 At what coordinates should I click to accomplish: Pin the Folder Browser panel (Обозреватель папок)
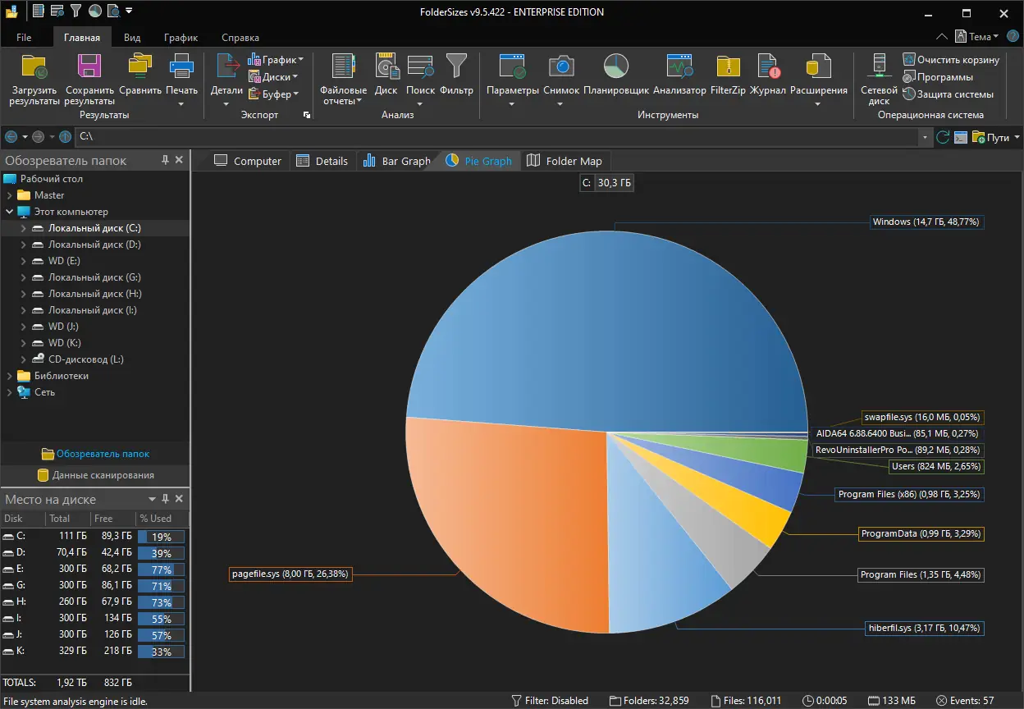coord(165,160)
